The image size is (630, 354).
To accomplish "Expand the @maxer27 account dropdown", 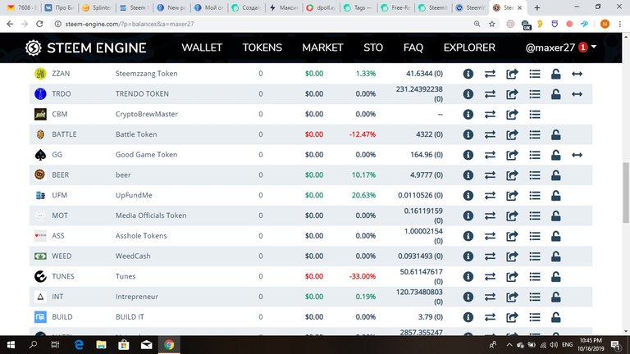I will click(560, 48).
